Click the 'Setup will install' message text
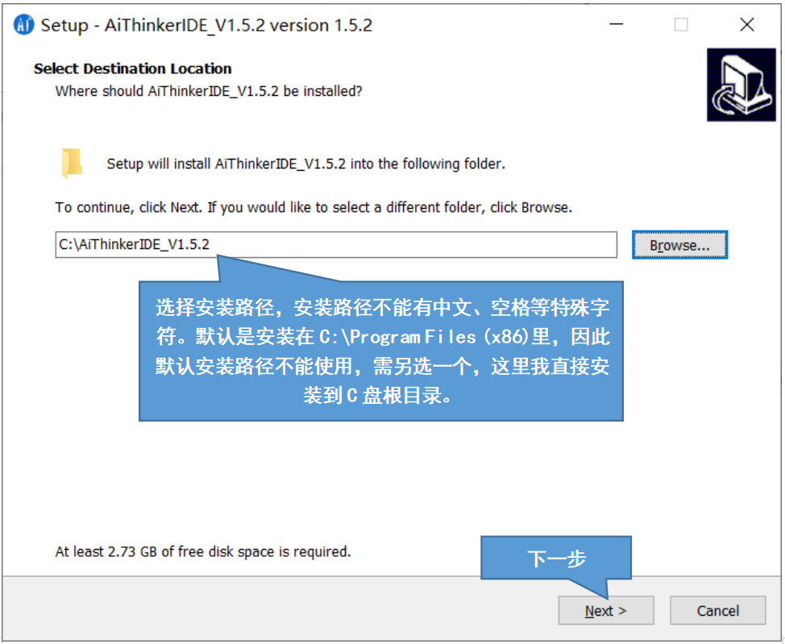This screenshot has height=644, width=785. (306, 164)
